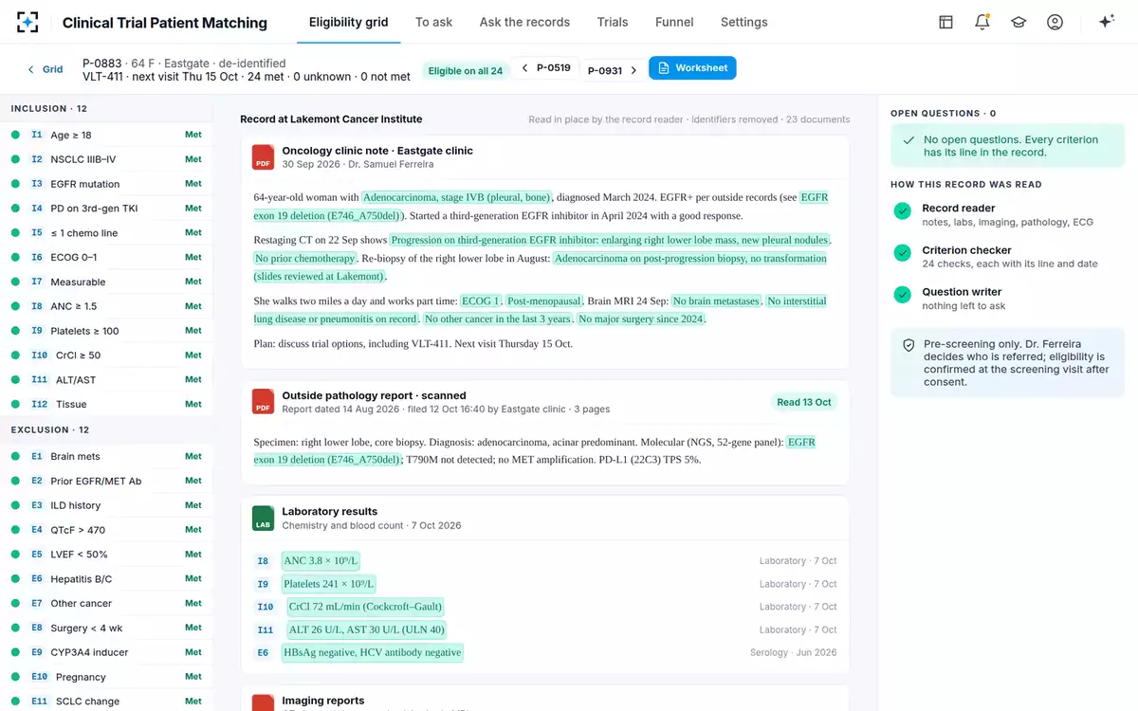1138x711 pixels.
Task: Open the Settings tab
Action: (743, 22)
